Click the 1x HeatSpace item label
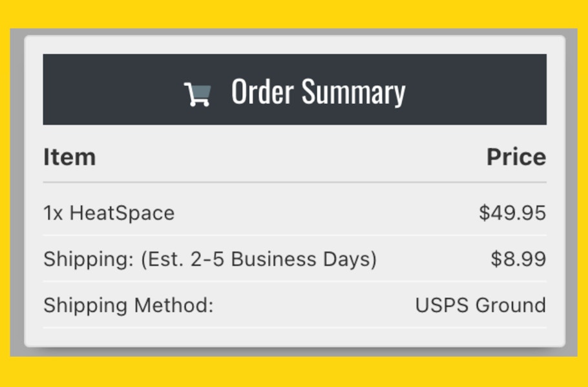This screenshot has width=588, height=387. pyautogui.click(x=109, y=213)
